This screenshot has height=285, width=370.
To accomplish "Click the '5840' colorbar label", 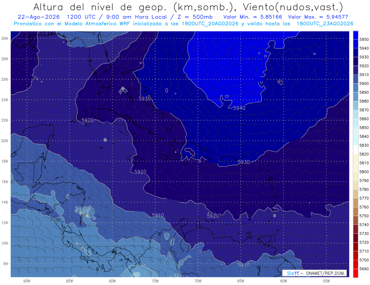I will pyautogui.click(x=364, y=136).
